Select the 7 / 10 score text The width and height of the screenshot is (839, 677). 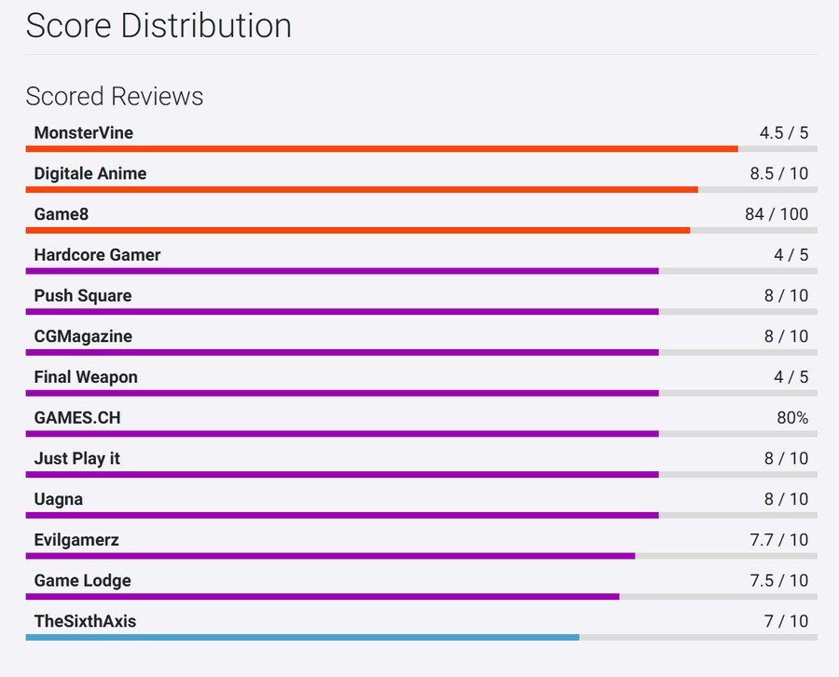786,621
